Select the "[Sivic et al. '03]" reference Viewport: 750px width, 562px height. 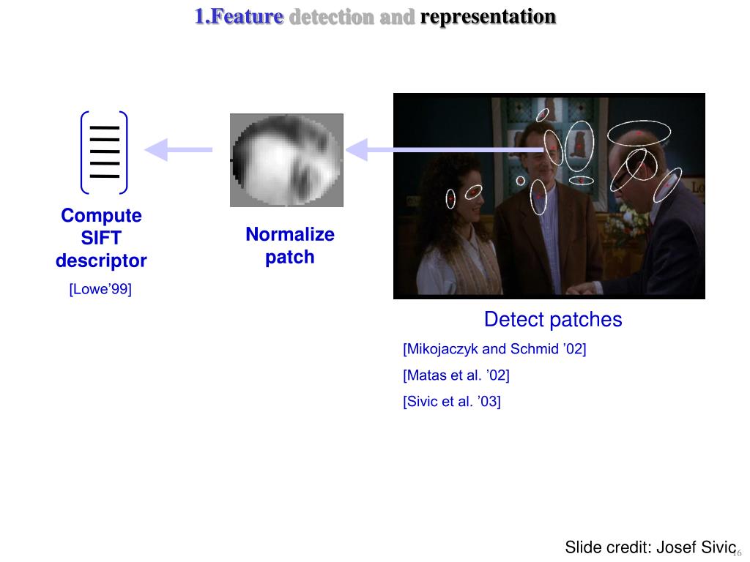(x=452, y=402)
